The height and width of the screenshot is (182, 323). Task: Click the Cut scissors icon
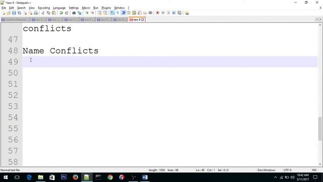pyautogui.click(x=43, y=13)
